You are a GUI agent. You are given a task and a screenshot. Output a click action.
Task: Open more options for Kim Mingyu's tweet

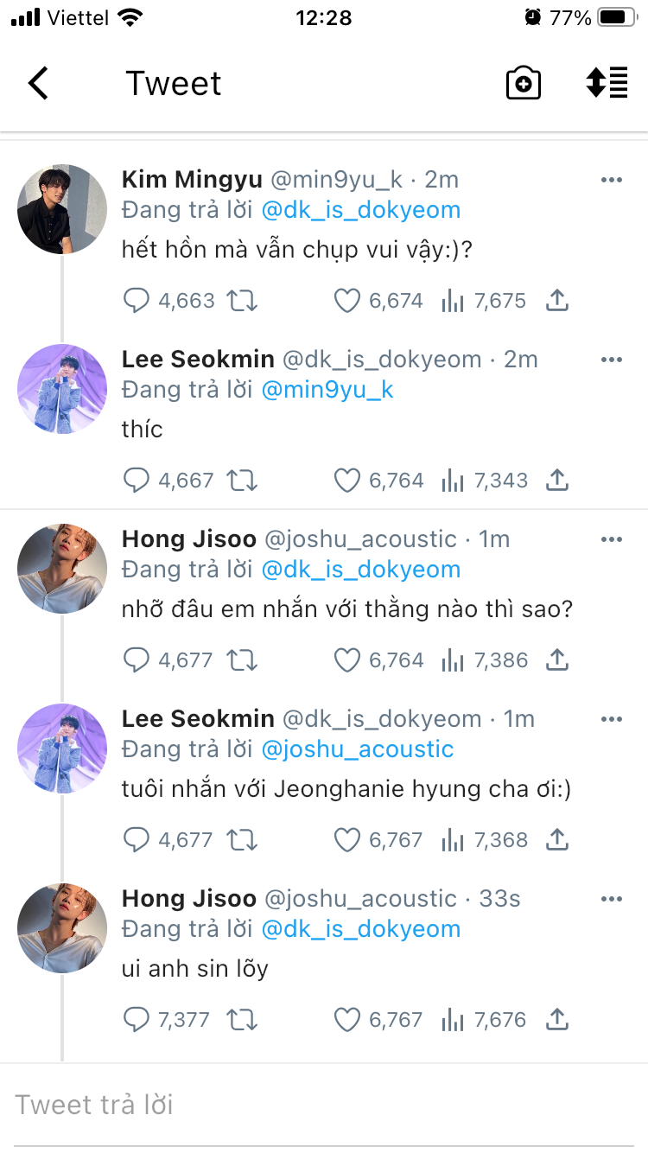(x=611, y=180)
